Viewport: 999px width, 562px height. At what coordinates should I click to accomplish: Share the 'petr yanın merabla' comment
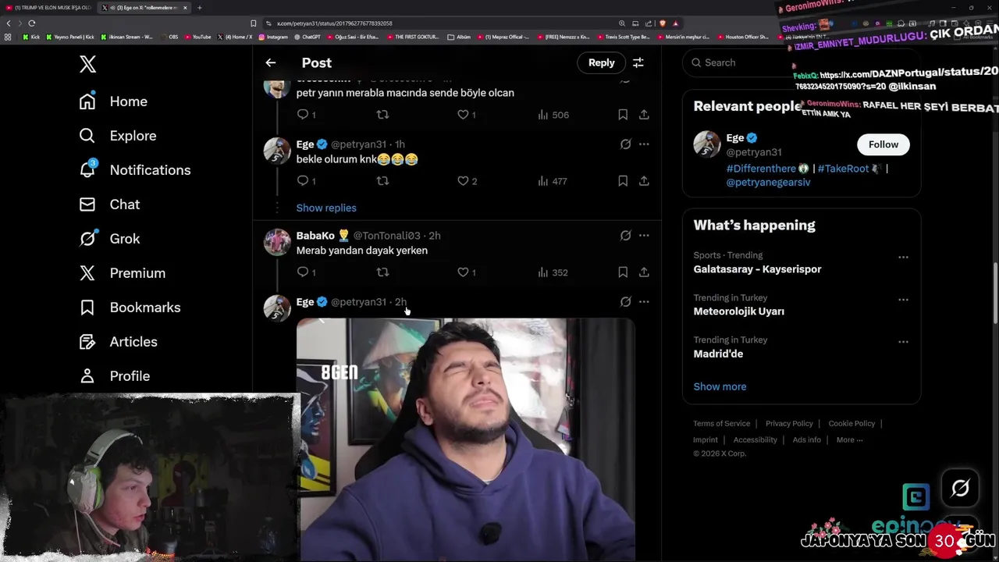pyautogui.click(x=644, y=115)
